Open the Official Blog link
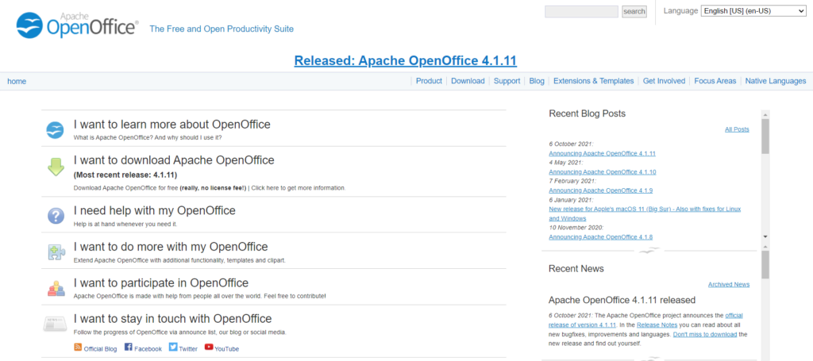This screenshot has height=361, width=813. point(100,349)
